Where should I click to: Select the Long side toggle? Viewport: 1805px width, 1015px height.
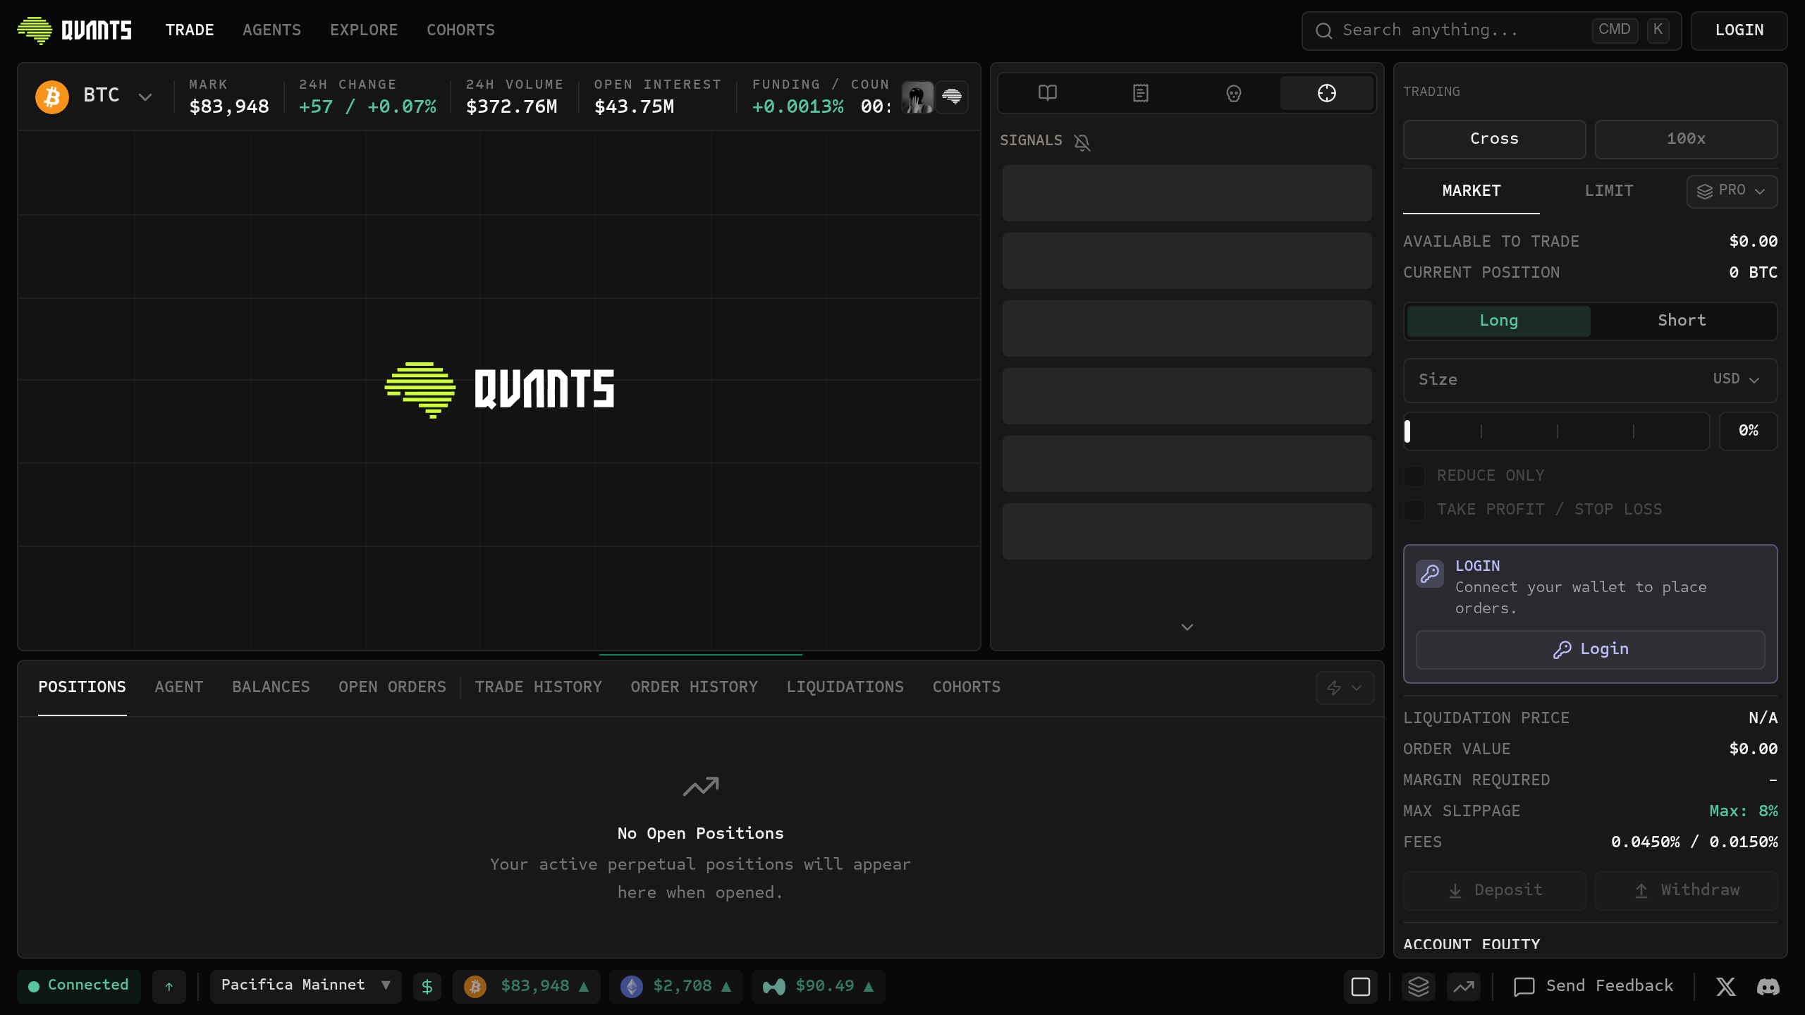(x=1499, y=321)
